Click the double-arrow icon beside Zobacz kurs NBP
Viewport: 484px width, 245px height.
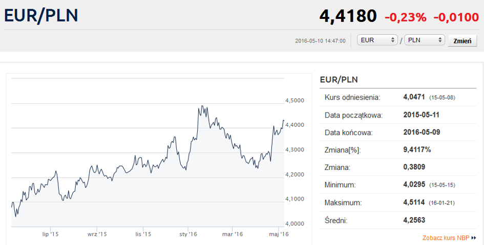coord(474,238)
